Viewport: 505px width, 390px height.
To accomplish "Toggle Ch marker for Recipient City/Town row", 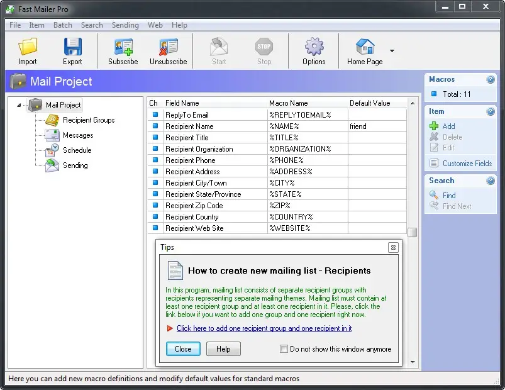I will tap(155, 182).
